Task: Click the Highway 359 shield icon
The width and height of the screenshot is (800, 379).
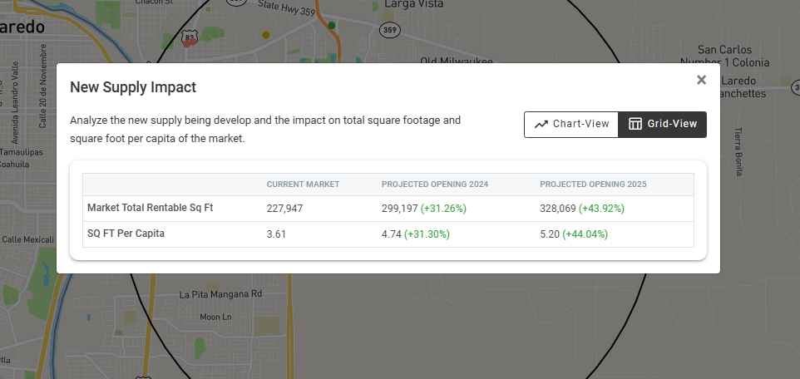Action: tap(389, 30)
